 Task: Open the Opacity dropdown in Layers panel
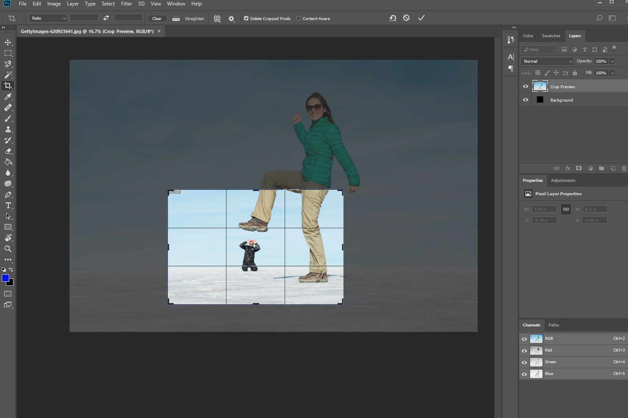tap(612, 61)
